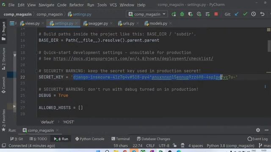The image size is (271, 152).
Task: Open the Run panel settings gear
Action: (x=258, y=130)
